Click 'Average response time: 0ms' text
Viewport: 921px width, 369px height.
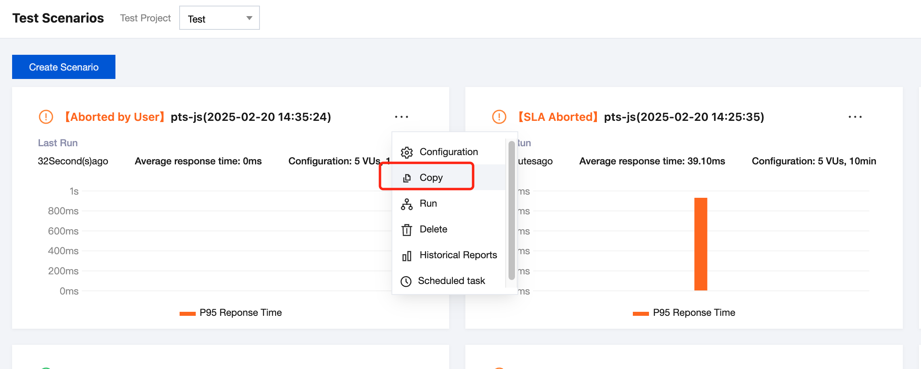[198, 161]
